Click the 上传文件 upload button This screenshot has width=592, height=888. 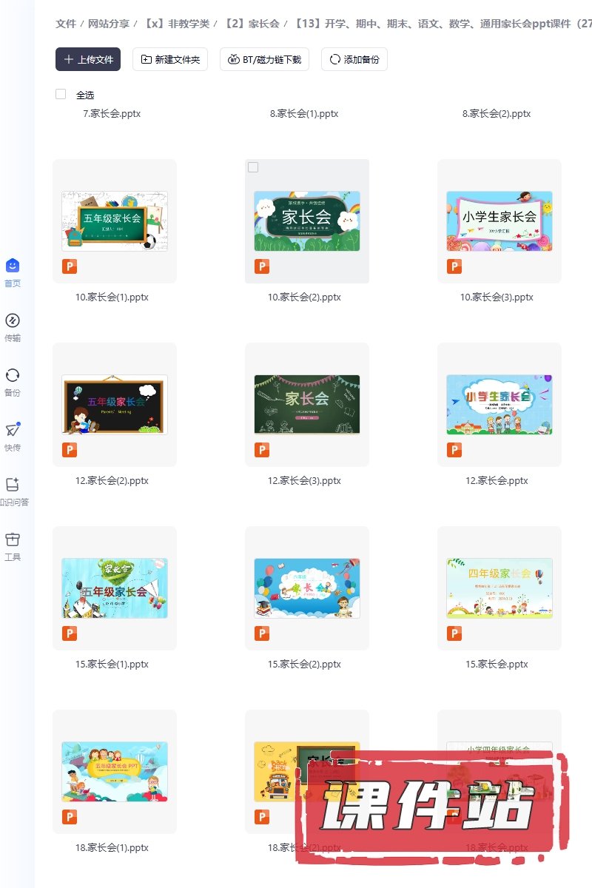pos(88,59)
